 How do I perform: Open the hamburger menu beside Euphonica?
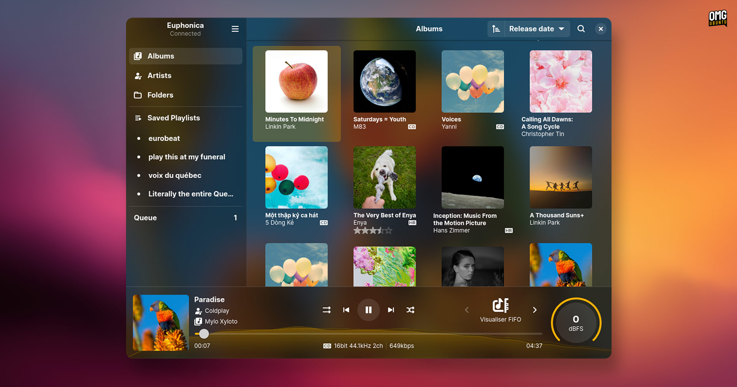235,29
